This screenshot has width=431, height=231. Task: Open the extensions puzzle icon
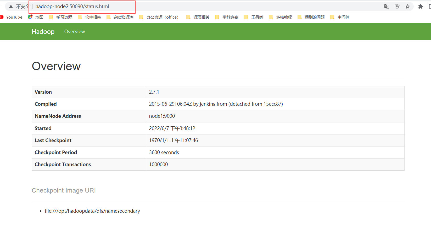(421, 7)
